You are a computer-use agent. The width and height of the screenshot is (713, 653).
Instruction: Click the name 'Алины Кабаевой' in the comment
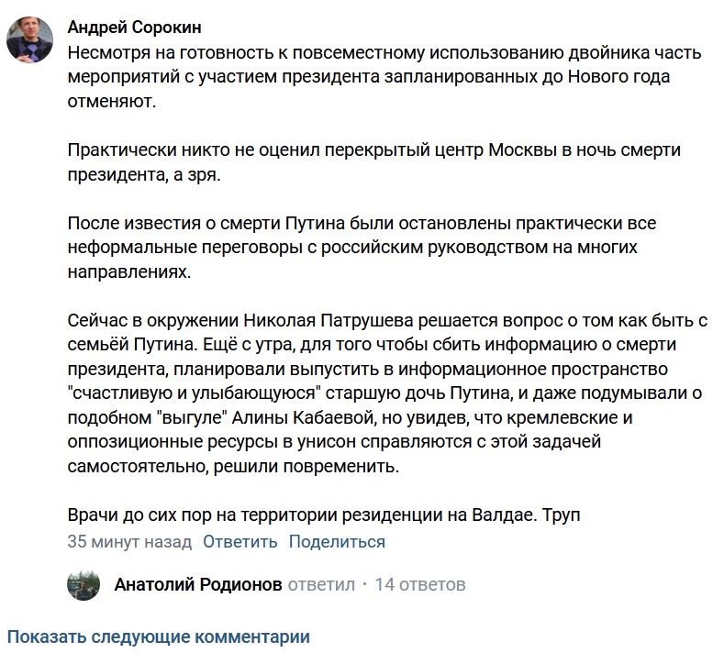click(x=303, y=417)
